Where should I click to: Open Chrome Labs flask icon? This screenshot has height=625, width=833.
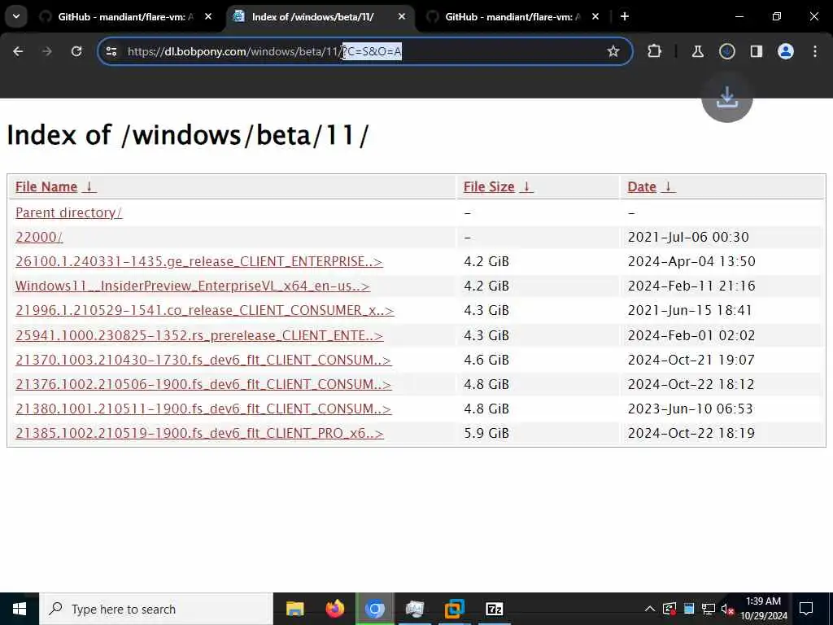pyautogui.click(x=697, y=51)
